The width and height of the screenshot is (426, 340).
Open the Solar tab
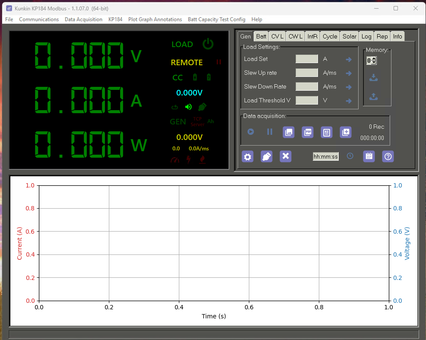(x=350, y=36)
